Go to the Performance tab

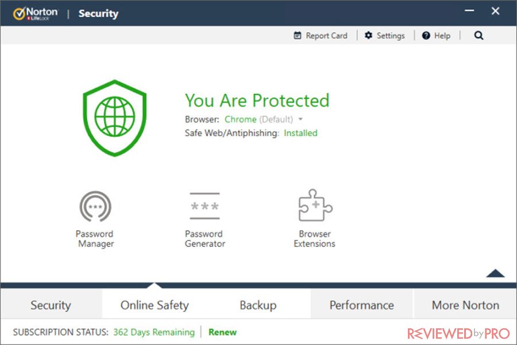[x=362, y=305]
